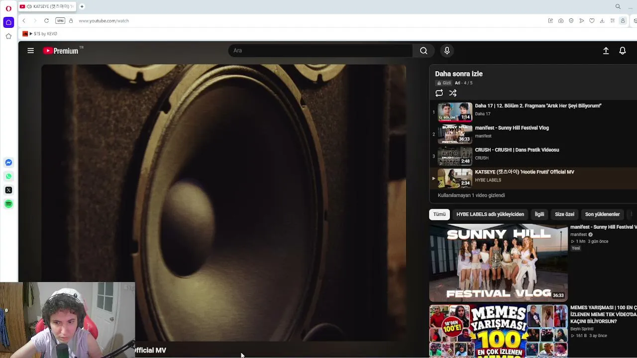Take a snapshot with camera icon
637x358 pixels.
(x=561, y=21)
